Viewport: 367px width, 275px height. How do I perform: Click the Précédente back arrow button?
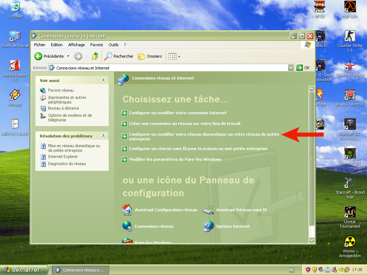(x=38, y=56)
